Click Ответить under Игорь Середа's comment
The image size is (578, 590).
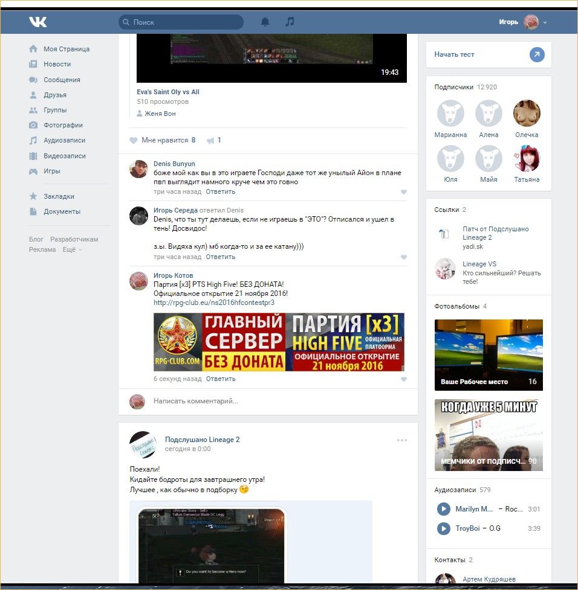(221, 257)
